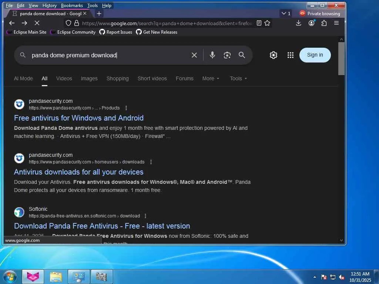Open Firefox account menu
379x284 pixels.
(311, 23)
